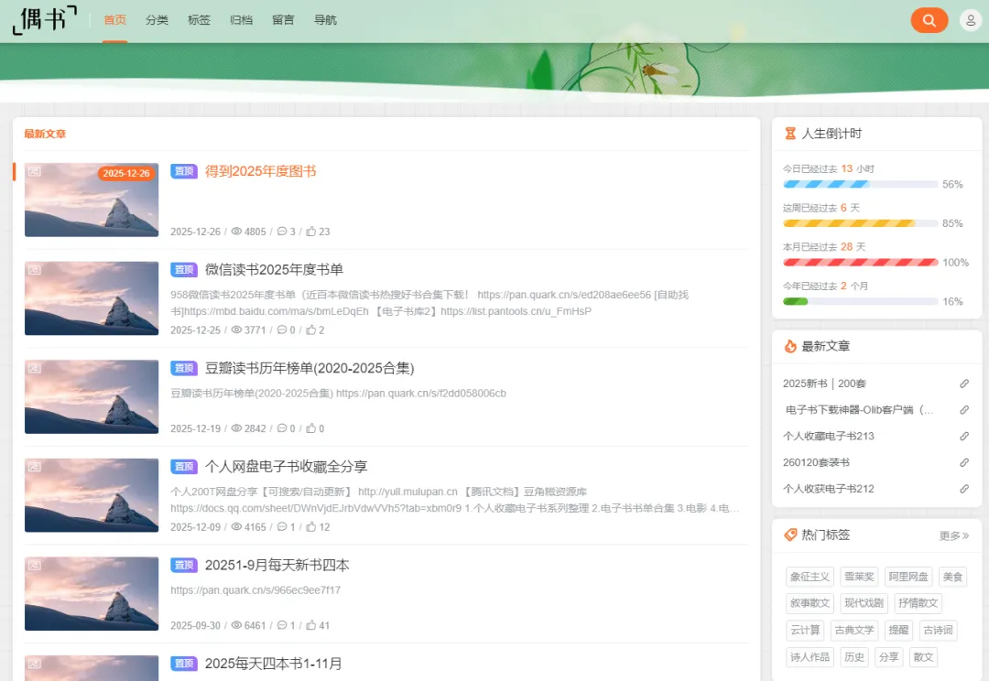Click views eye icon on 20251-9月每天新书四本
The height and width of the screenshot is (681, 989).
point(236,625)
